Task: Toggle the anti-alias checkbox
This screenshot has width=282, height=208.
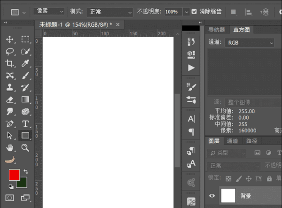Action: click(x=194, y=12)
